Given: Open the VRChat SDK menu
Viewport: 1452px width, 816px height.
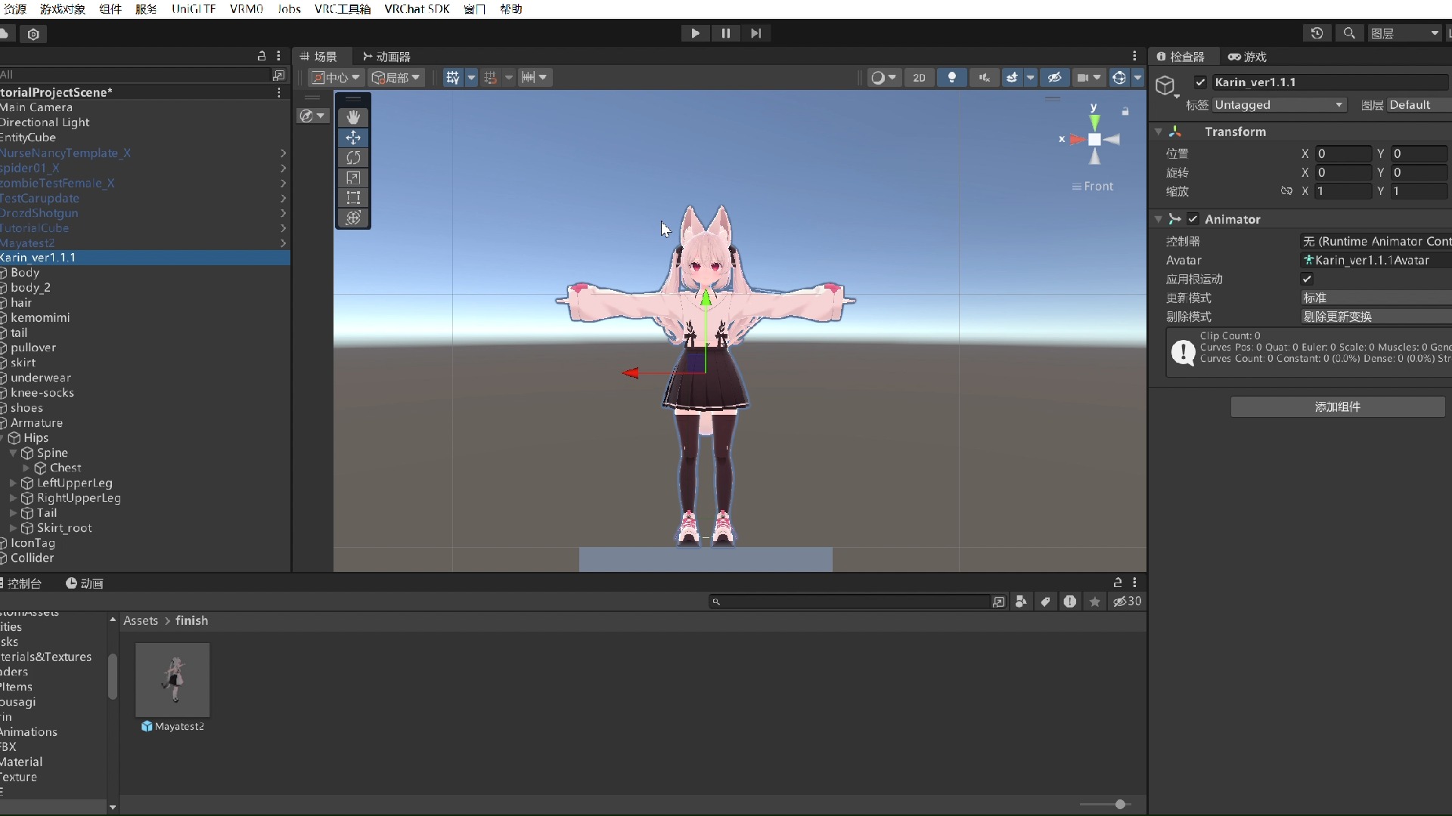Looking at the screenshot, I should coord(417,9).
